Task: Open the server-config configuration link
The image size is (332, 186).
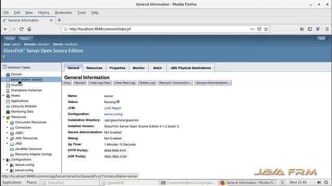Action: [113, 114]
